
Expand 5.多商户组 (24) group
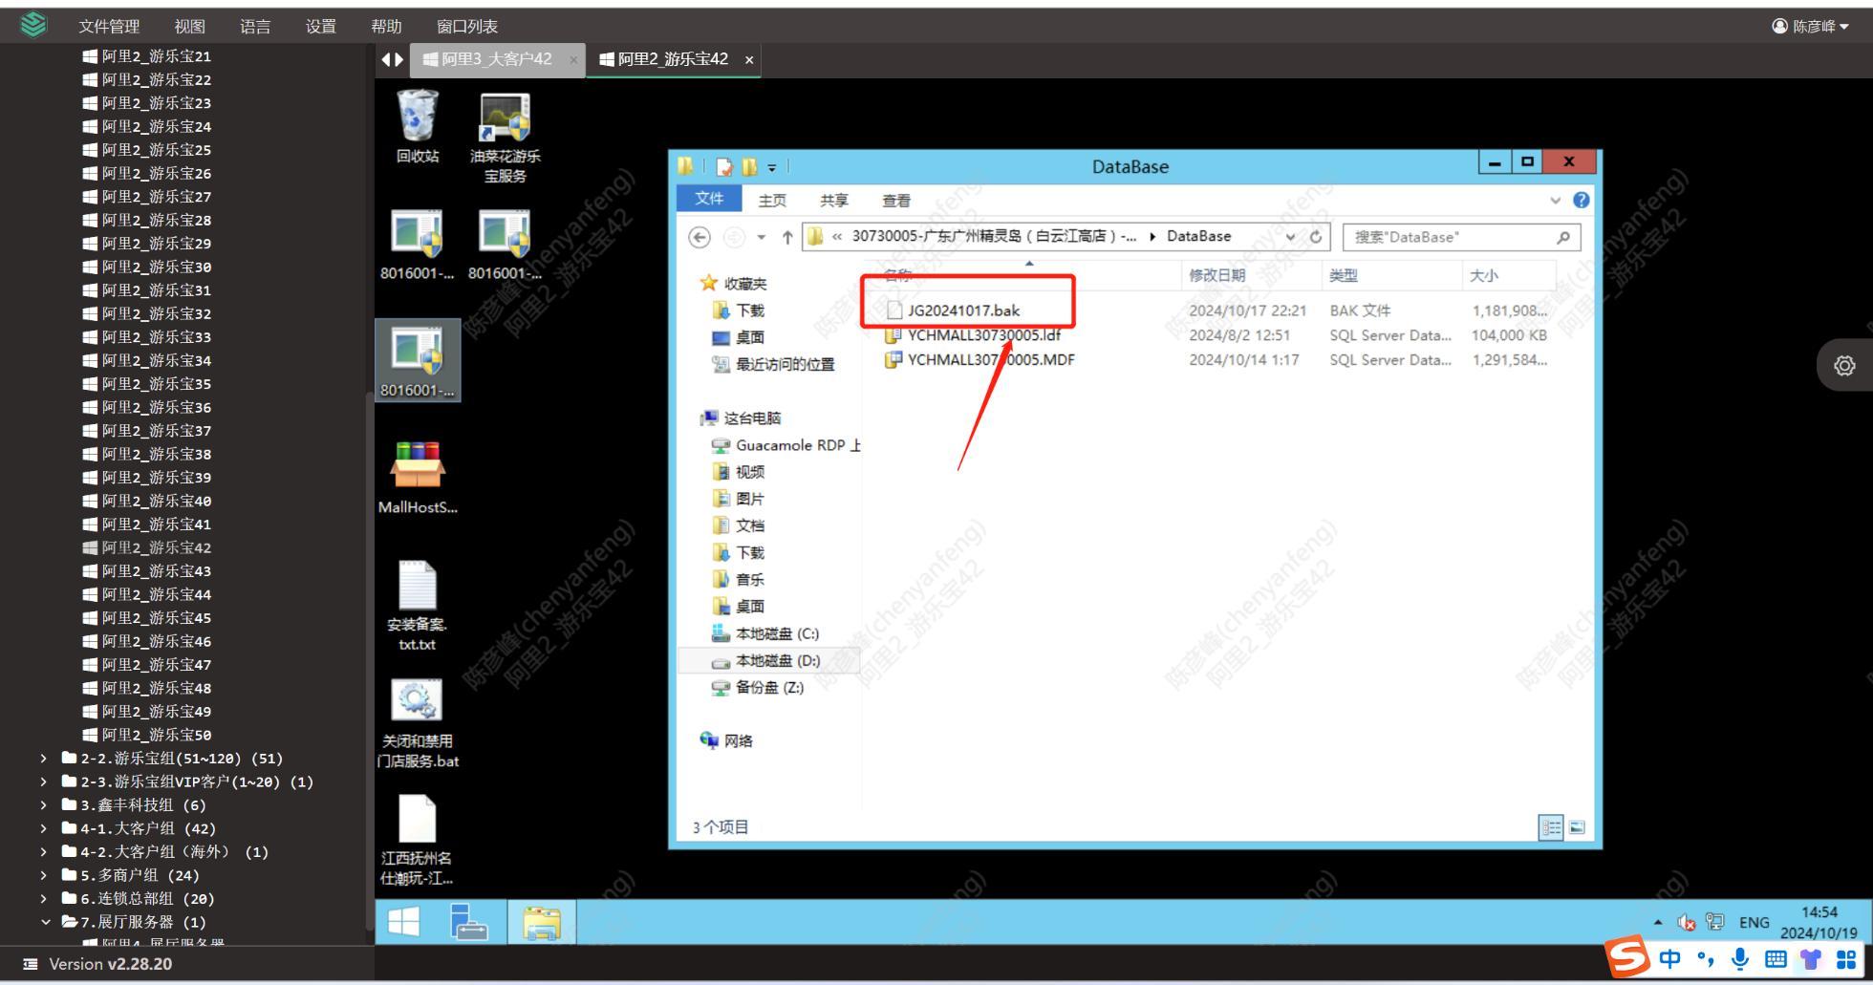click(x=44, y=875)
